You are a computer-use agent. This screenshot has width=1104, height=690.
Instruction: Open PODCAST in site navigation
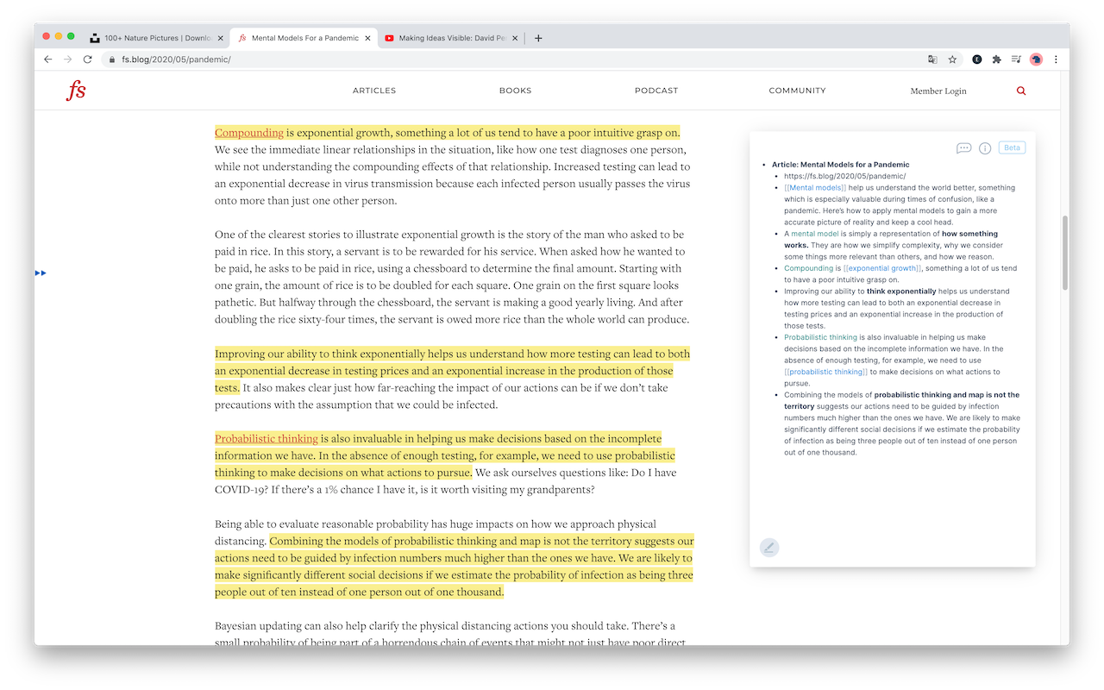656,91
